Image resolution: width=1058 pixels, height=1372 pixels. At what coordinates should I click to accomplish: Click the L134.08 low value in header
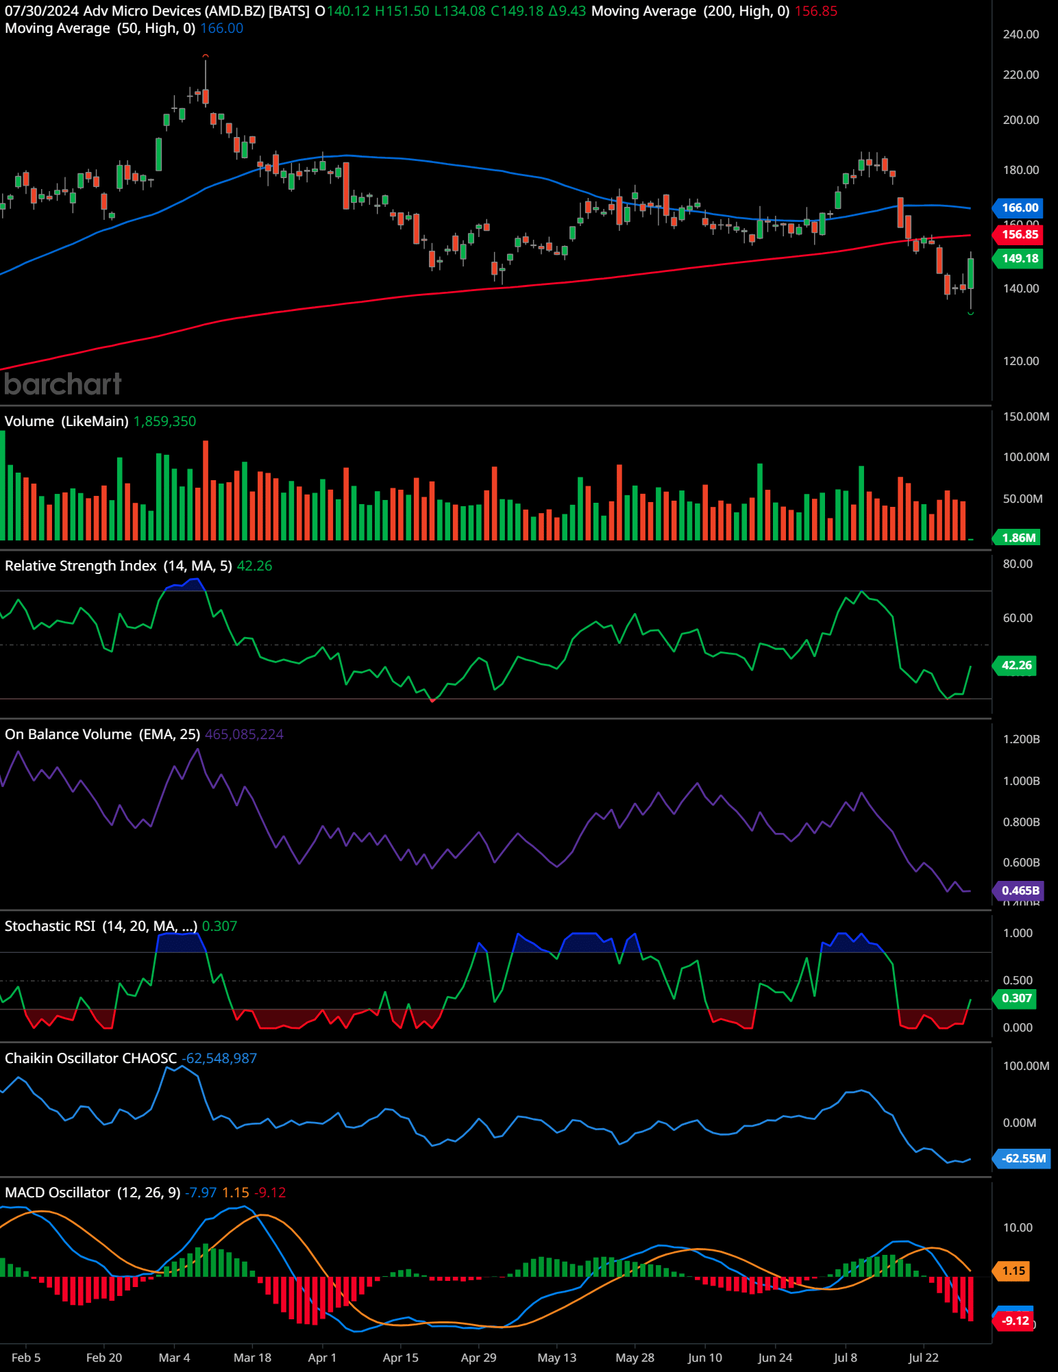(x=460, y=11)
